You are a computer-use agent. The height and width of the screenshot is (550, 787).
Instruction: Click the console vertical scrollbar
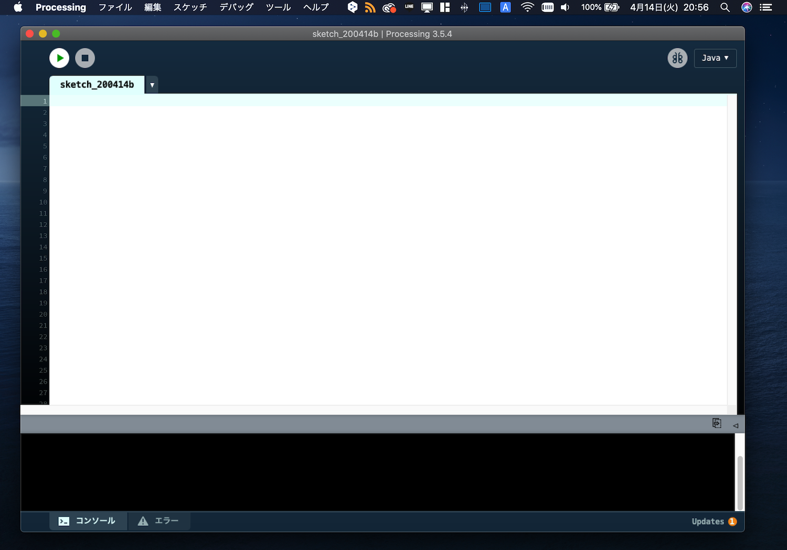pos(740,483)
